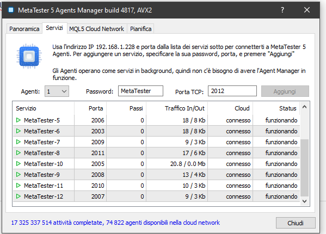Focus the Password input field
Screen dimensions: 326x234
[140, 91]
